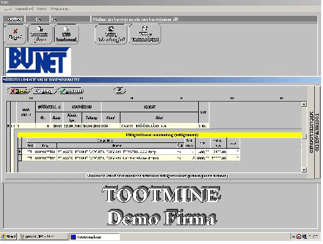Screen dimensions: 323x244
Task: Open the first menu in the menu bar
Action: (x=8, y=9)
